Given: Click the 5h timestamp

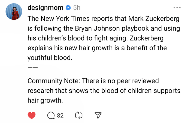Looking at the screenshot, I should coord(77,8).
